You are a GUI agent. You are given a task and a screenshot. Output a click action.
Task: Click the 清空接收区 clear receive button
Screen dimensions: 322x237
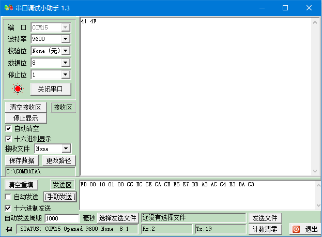click(x=26, y=107)
